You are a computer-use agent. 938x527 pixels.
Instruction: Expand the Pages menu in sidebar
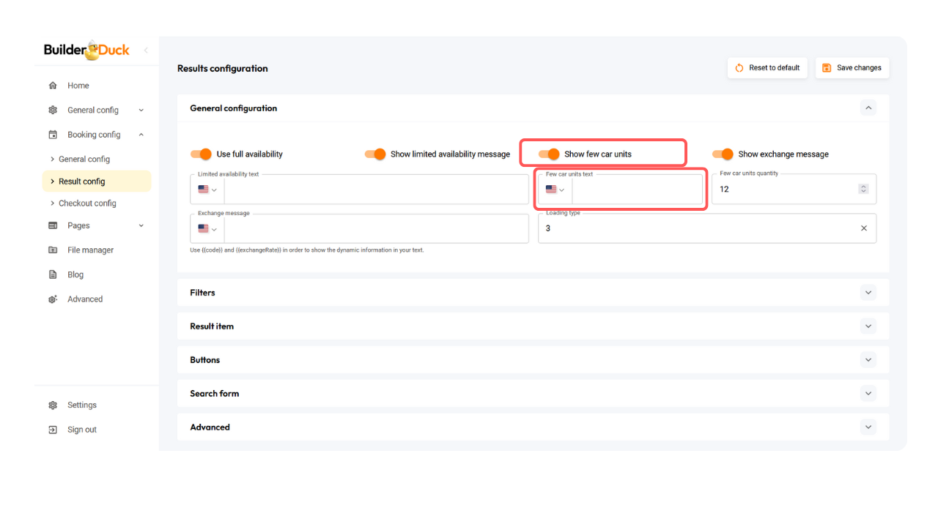[141, 225]
